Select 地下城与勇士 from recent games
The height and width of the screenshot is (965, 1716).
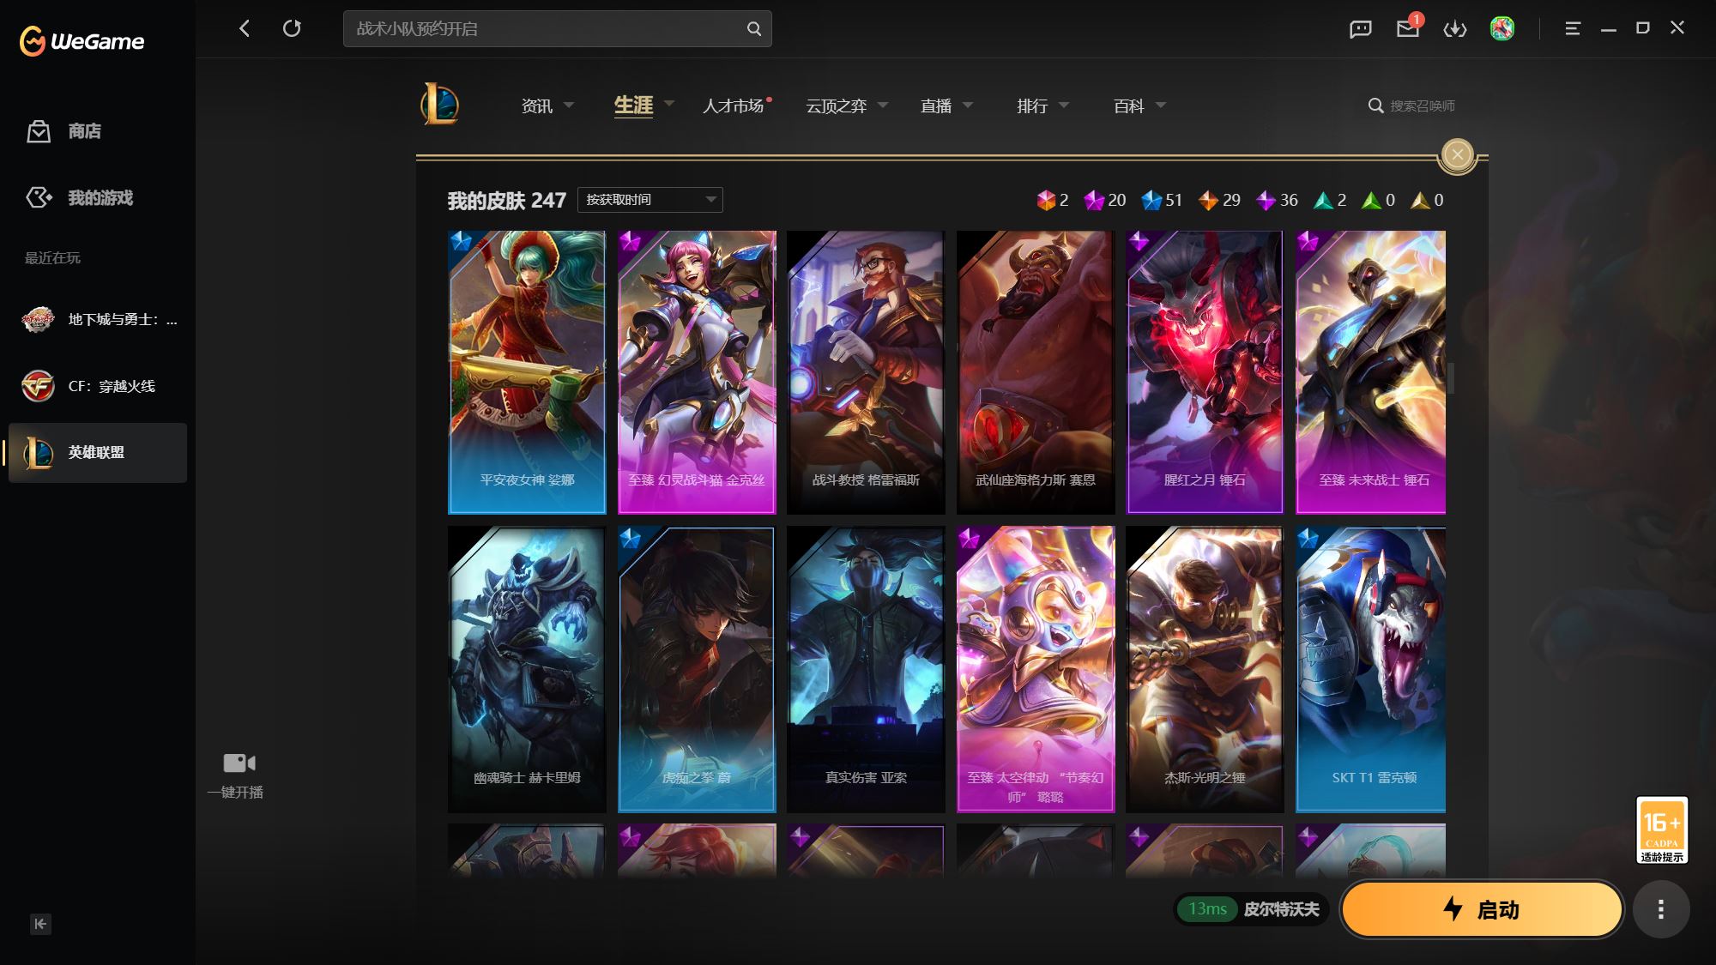98,319
